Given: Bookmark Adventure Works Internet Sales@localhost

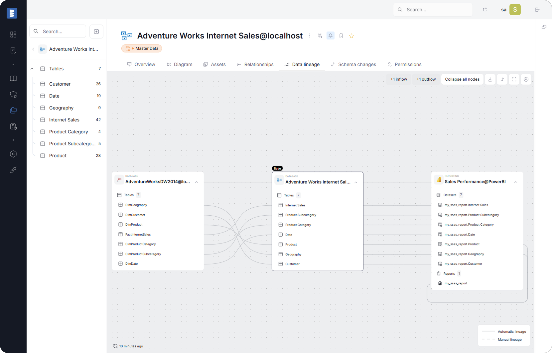Looking at the screenshot, I should point(341,35).
